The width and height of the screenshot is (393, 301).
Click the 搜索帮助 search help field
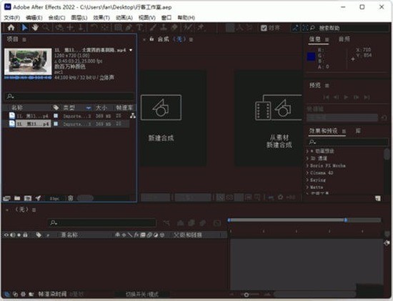pos(349,28)
